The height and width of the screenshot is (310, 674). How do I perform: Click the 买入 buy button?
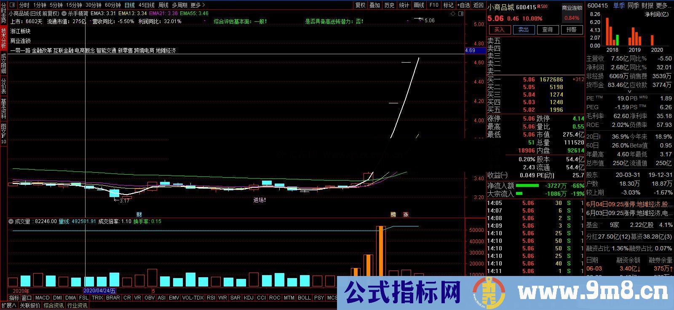(x=499, y=29)
